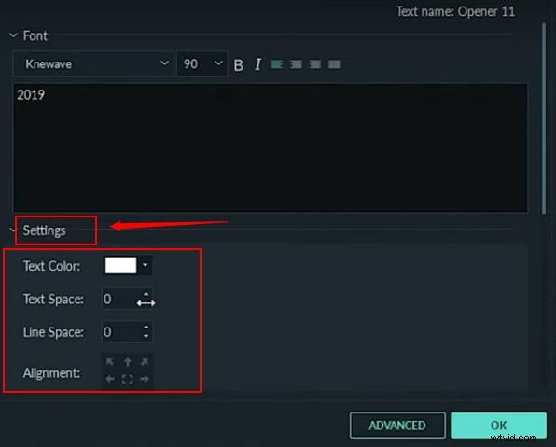Viewport: 556px width, 447px height.
Task: Align text to the left
Action: [x=276, y=64]
